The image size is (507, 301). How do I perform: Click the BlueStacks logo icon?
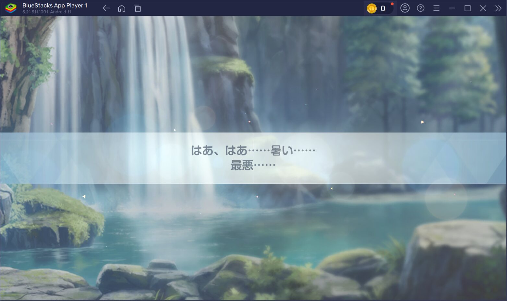11,8
